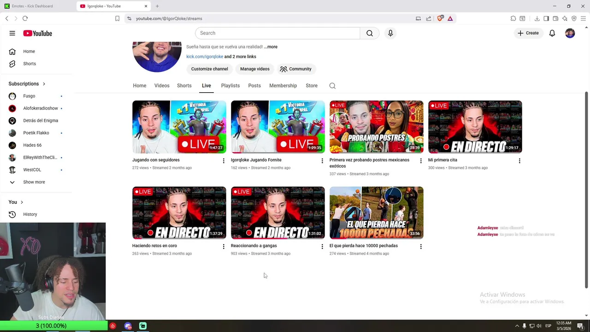Open options menu for Haciendo retos en coro

224,247
